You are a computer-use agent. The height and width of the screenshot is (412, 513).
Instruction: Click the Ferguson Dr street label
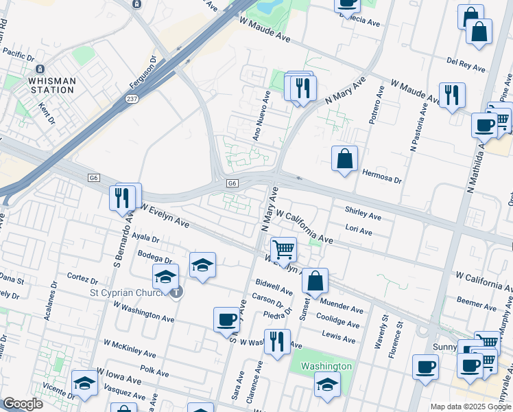pos(143,72)
